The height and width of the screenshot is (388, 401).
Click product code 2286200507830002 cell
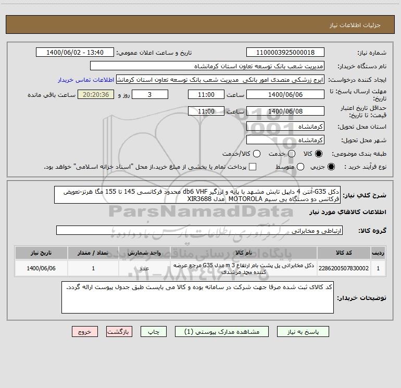pyautogui.click(x=344, y=268)
